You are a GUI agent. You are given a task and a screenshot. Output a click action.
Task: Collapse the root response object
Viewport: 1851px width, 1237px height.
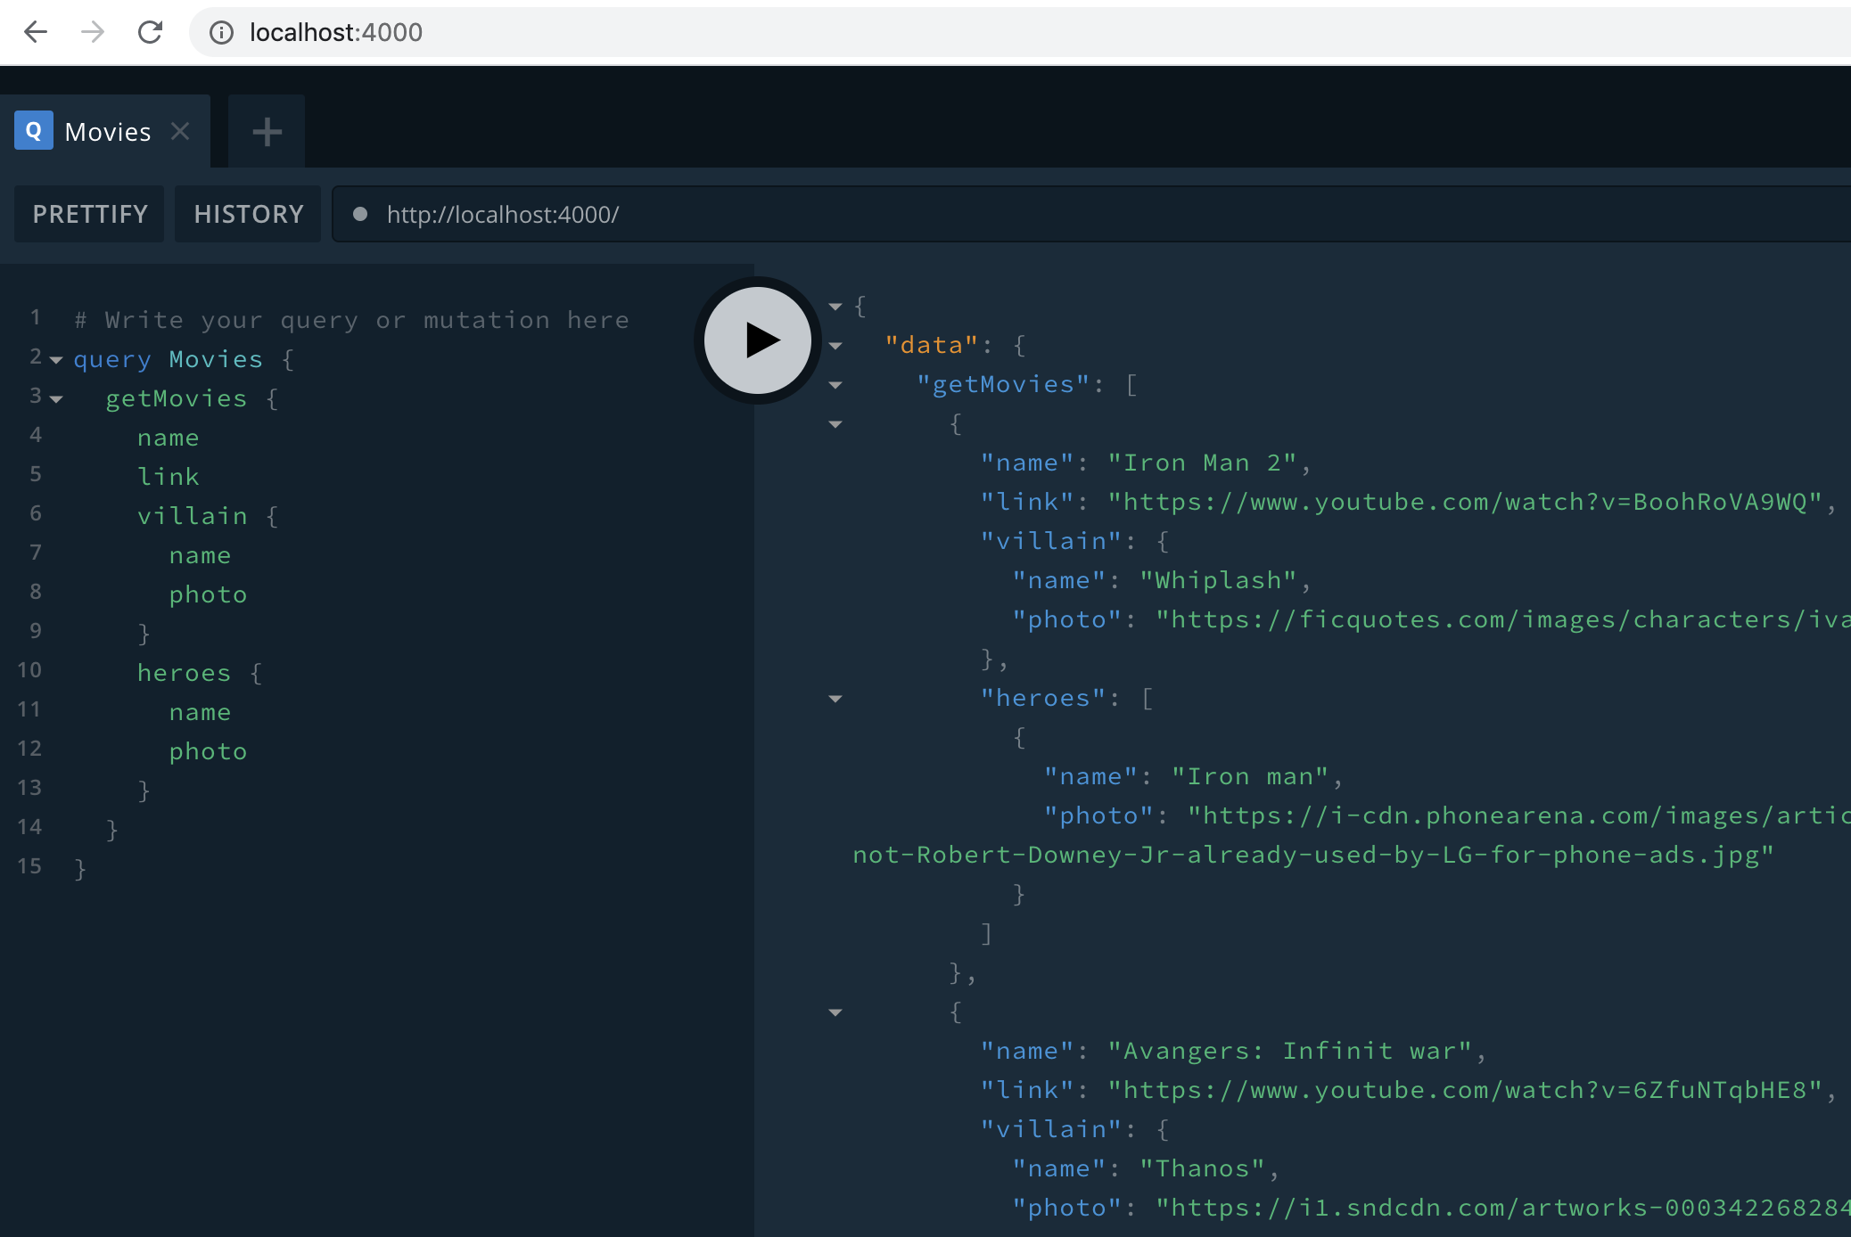835,307
